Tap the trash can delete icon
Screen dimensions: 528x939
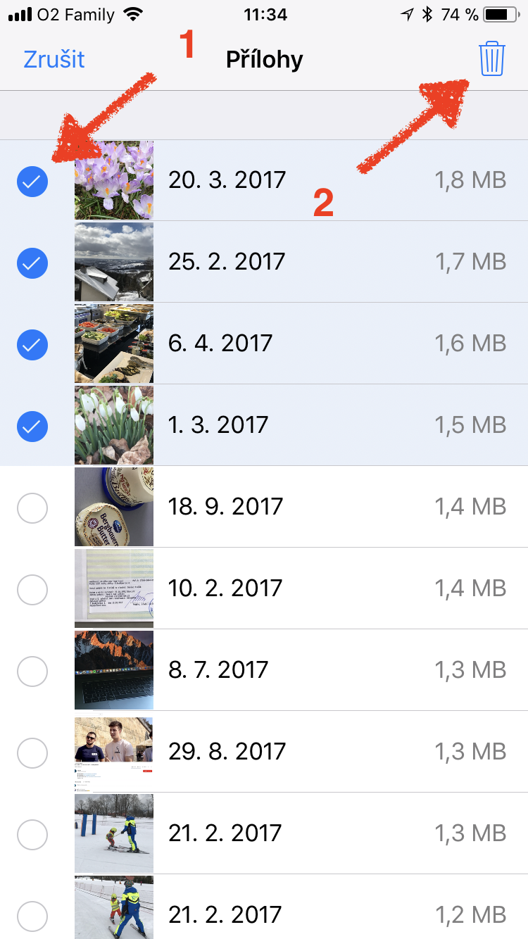click(x=492, y=58)
